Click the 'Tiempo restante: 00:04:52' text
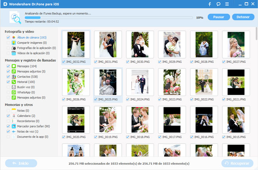258x170 pixels. pyautogui.click(x=42, y=21)
